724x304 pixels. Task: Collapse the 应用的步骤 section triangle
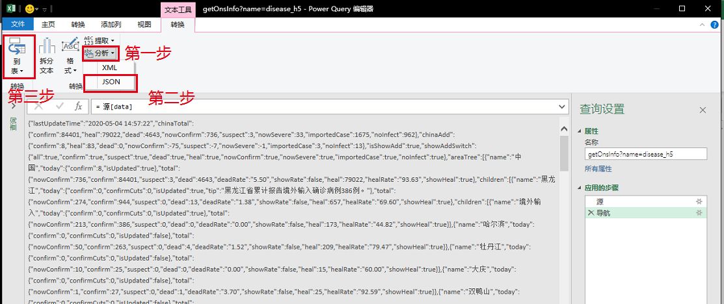(x=580, y=188)
